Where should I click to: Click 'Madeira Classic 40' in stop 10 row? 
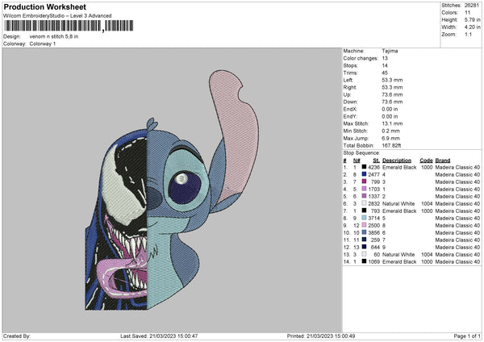click(457, 233)
